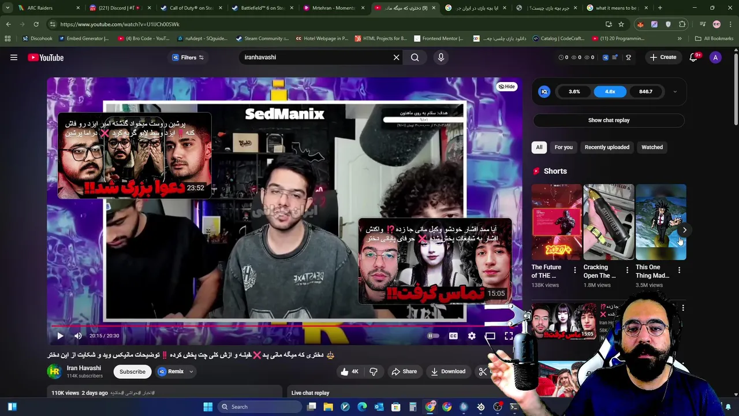The width and height of the screenshot is (739, 416).
Task: Open All Bookmarks folder
Action: point(714,39)
